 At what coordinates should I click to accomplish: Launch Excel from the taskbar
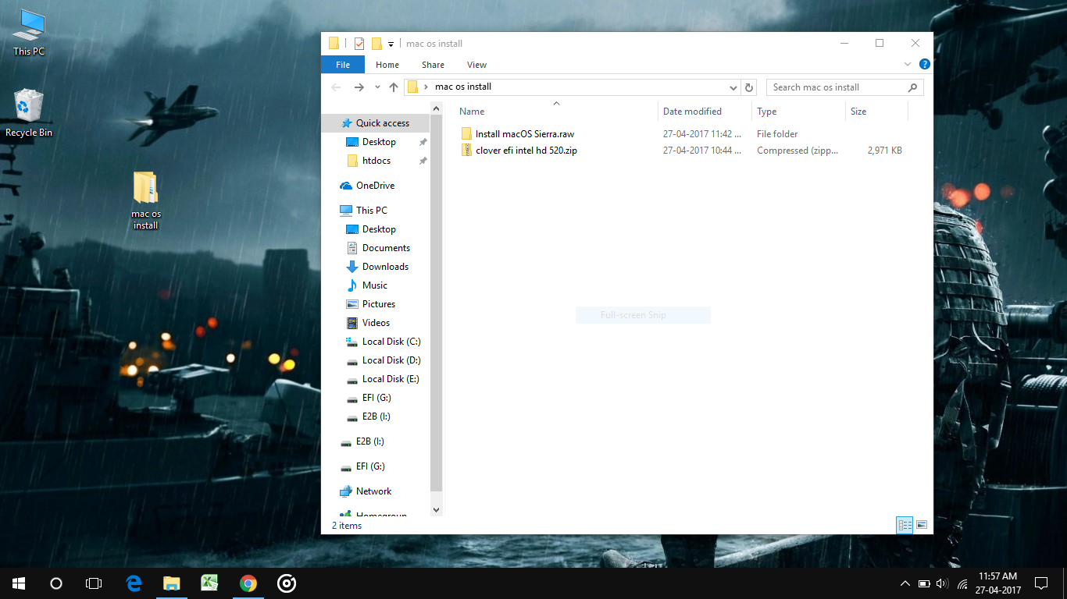point(210,583)
